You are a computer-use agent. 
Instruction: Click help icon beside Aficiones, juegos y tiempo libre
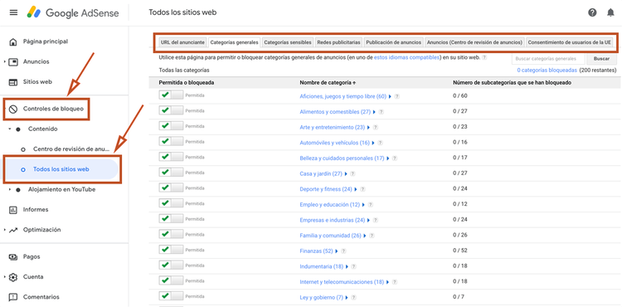tap(397, 96)
